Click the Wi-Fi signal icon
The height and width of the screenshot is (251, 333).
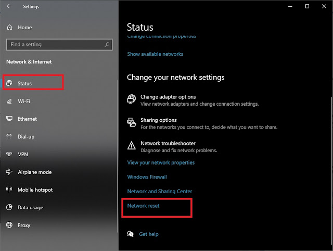(9, 102)
